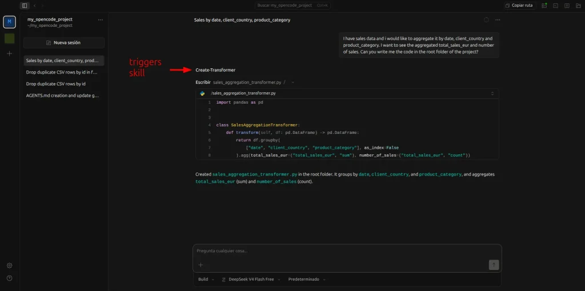Click the 'import pandas as pd' code line
585x291 pixels.
point(239,103)
